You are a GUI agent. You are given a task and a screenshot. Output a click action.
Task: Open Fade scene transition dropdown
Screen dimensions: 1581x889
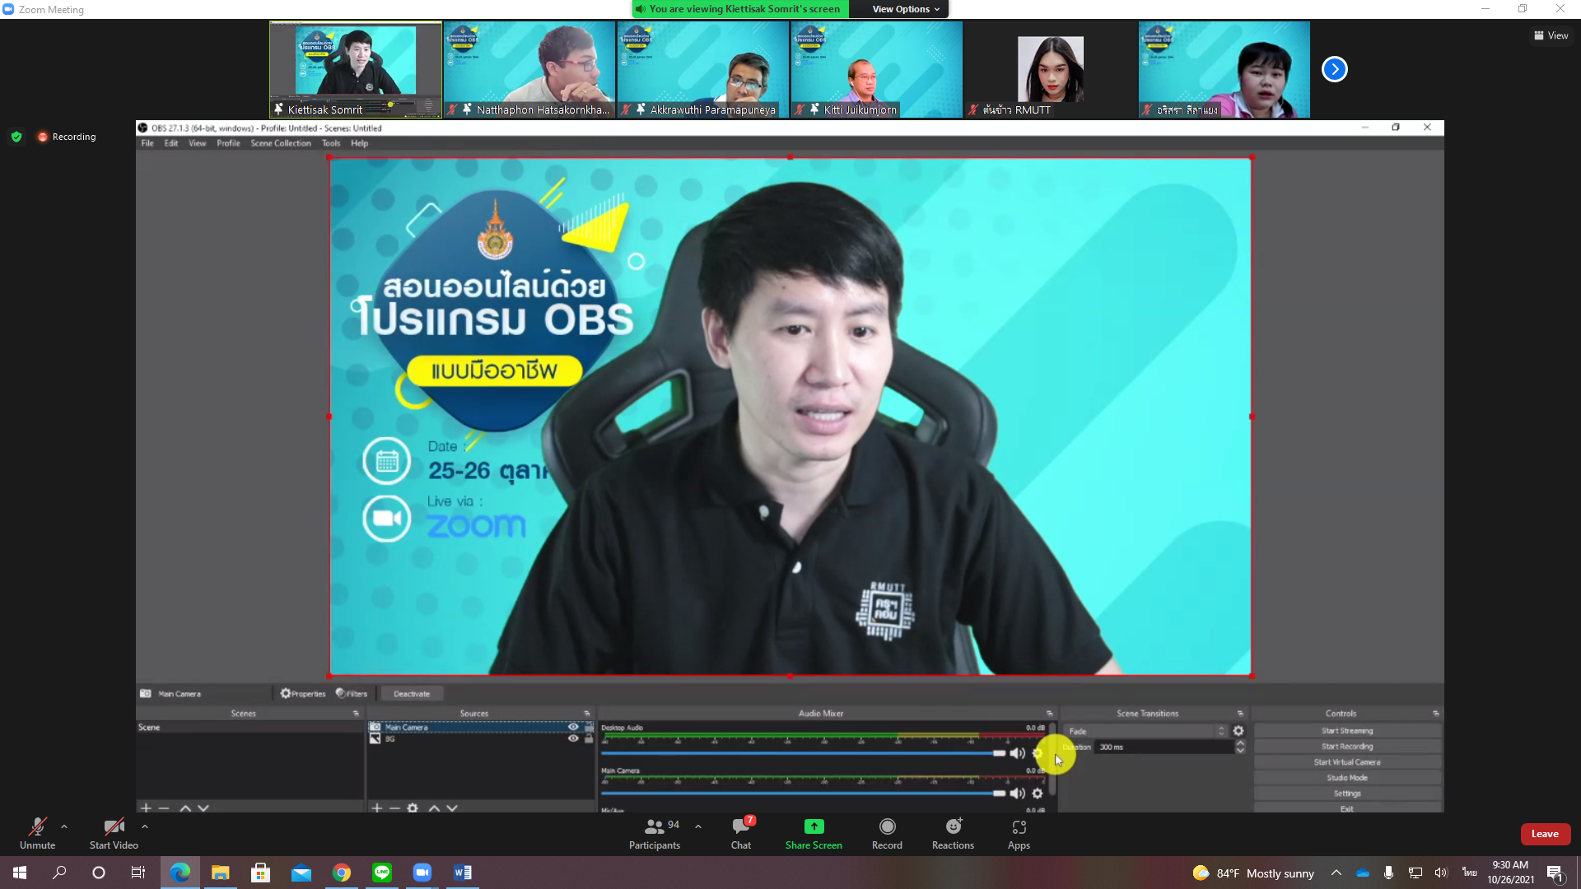pyautogui.click(x=1146, y=731)
